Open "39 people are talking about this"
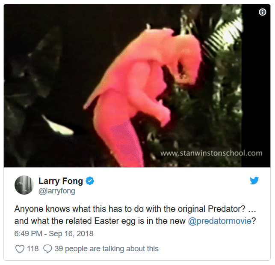Image resolution: width=275 pixels, height=265 pixels. pyautogui.click(x=106, y=249)
